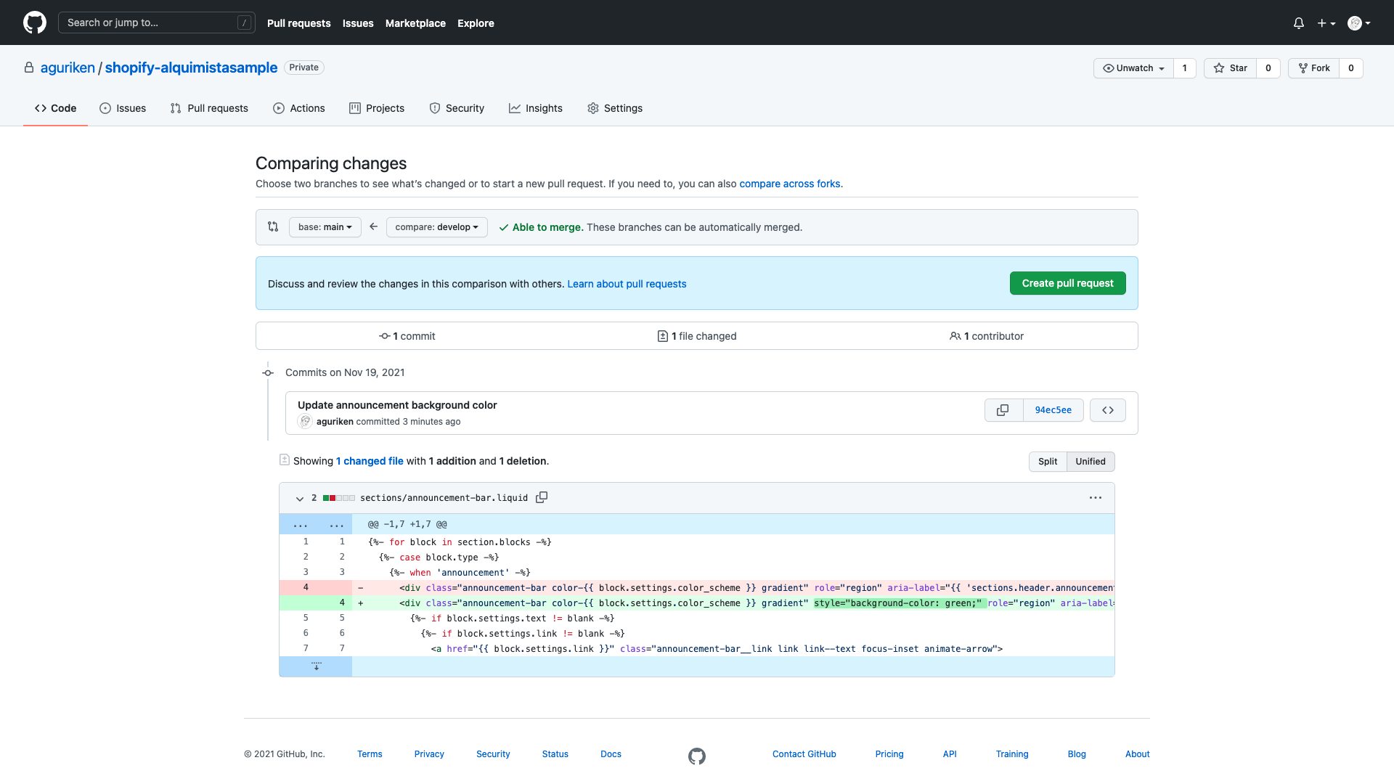
Task: Open the Code tab
Action: [x=55, y=108]
